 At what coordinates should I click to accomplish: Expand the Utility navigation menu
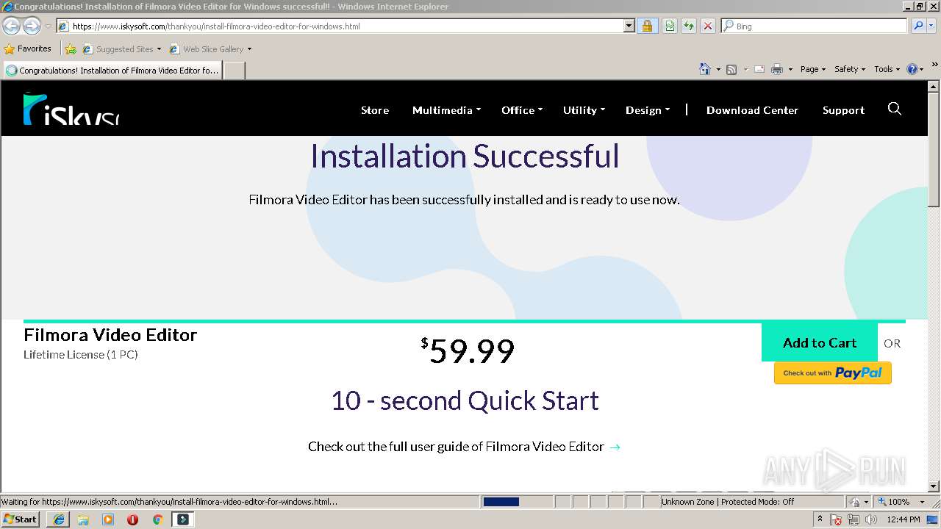(x=584, y=110)
